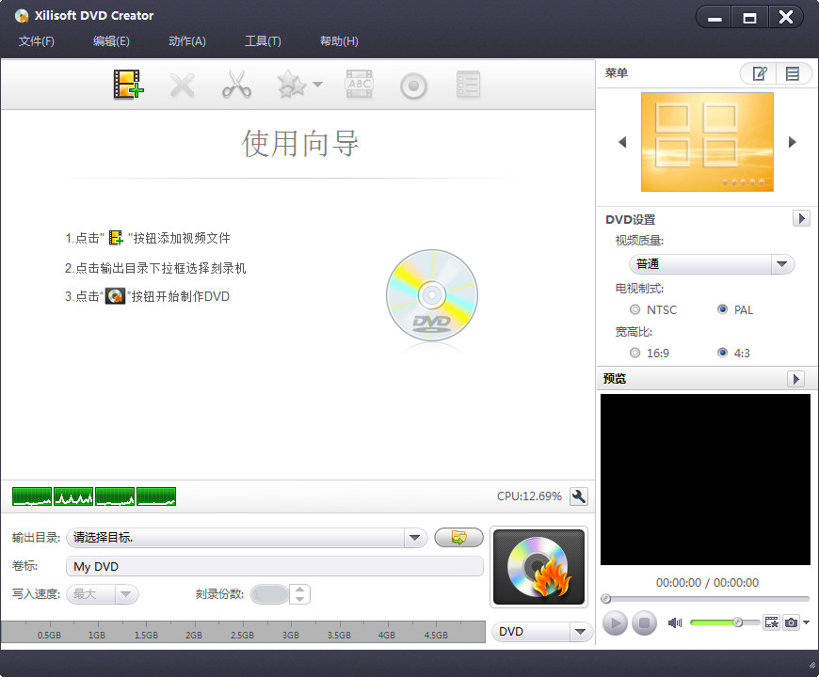Close the Xilisoft DVD Creator window
The width and height of the screenshot is (819, 677).
coord(785,18)
